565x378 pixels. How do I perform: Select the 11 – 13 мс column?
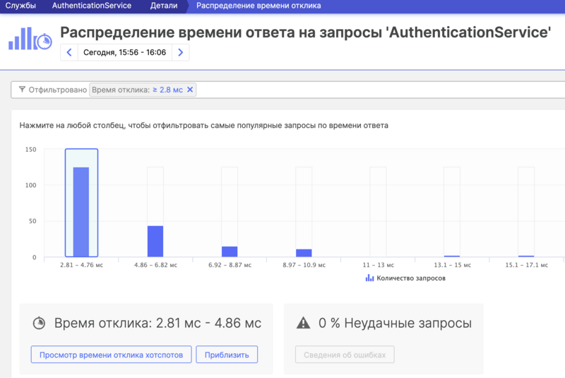click(378, 212)
